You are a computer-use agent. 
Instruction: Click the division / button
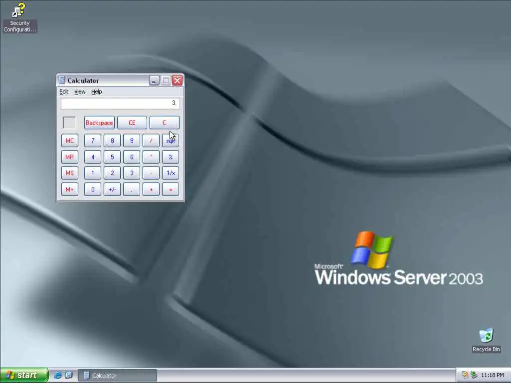point(151,141)
